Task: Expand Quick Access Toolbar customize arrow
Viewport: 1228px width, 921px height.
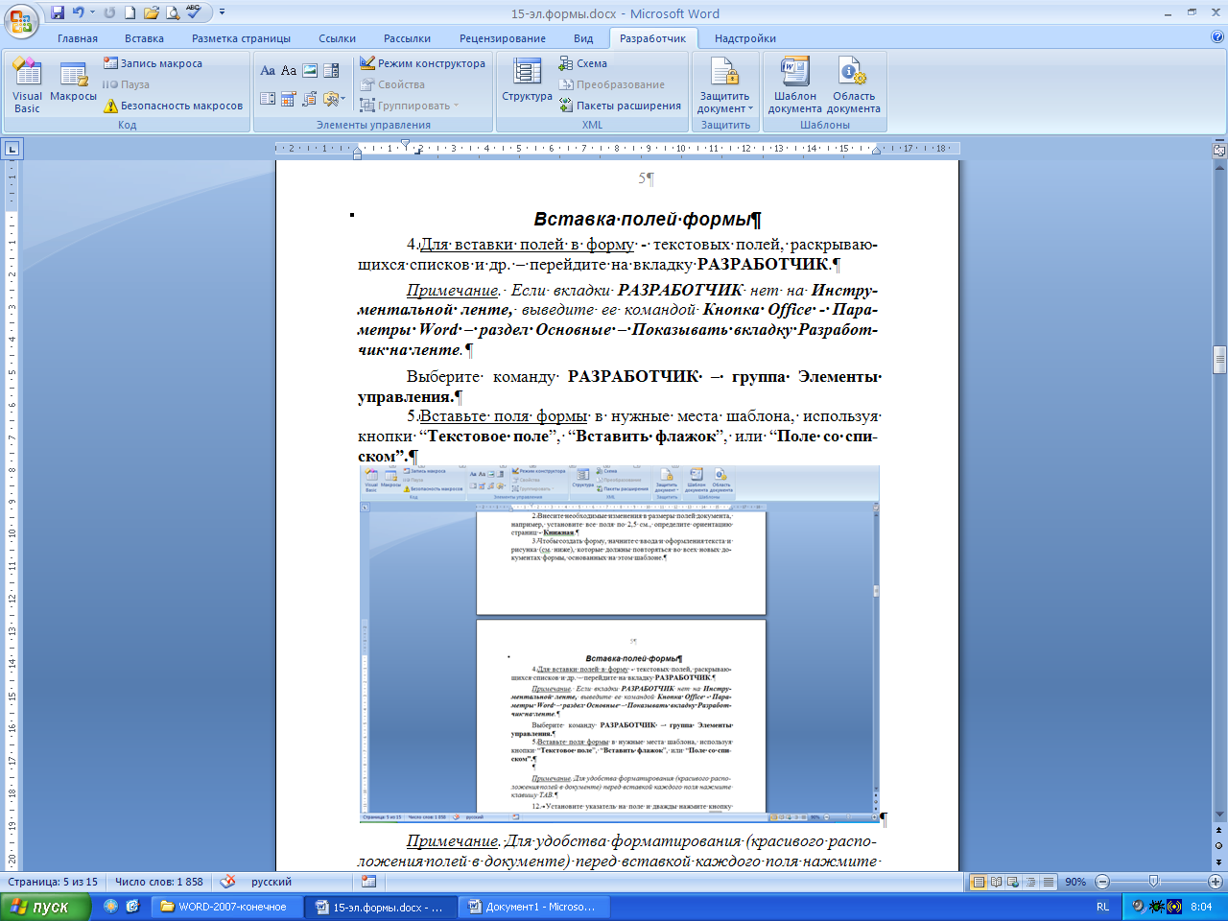Action: pyautogui.click(x=223, y=13)
